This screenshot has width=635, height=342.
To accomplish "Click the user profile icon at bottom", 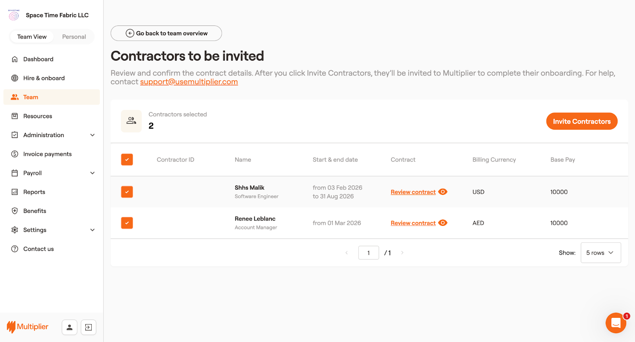I will click(x=69, y=327).
